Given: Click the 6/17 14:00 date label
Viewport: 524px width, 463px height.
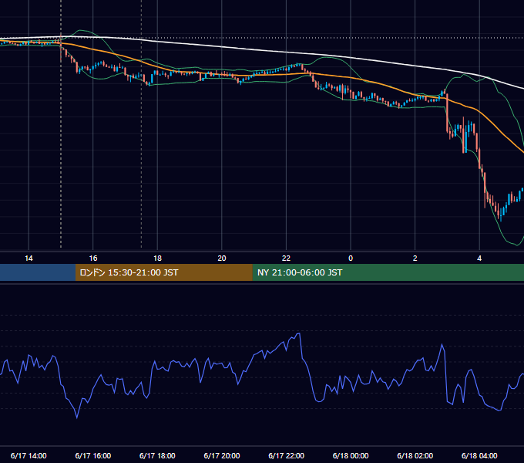Looking at the screenshot, I should (x=29, y=455).
